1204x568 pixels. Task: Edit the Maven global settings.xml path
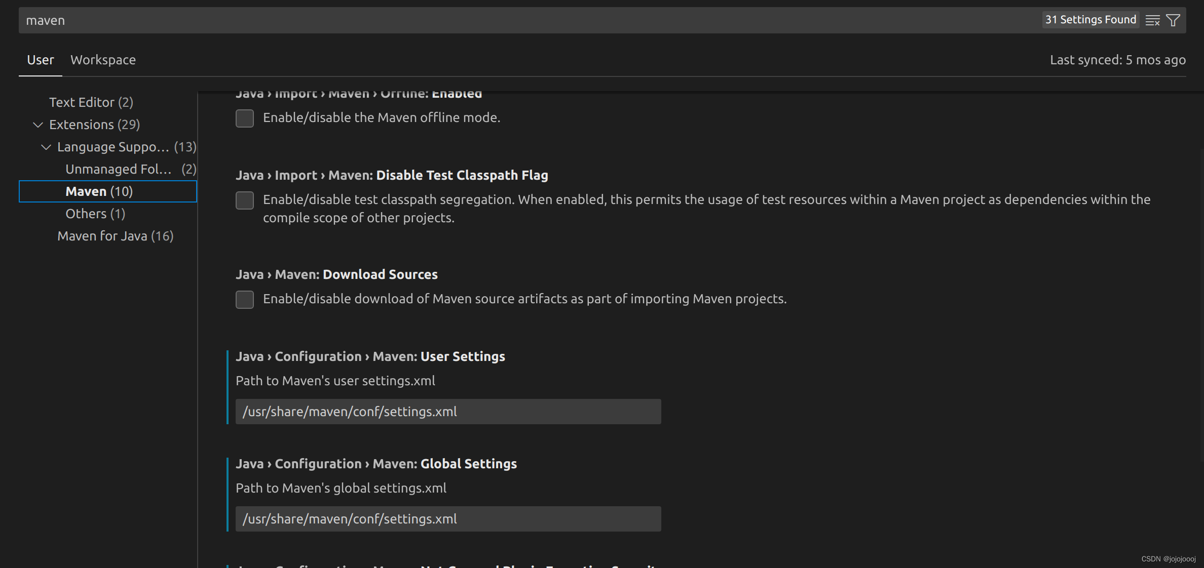pyautogui.click(x=448, y=519)
